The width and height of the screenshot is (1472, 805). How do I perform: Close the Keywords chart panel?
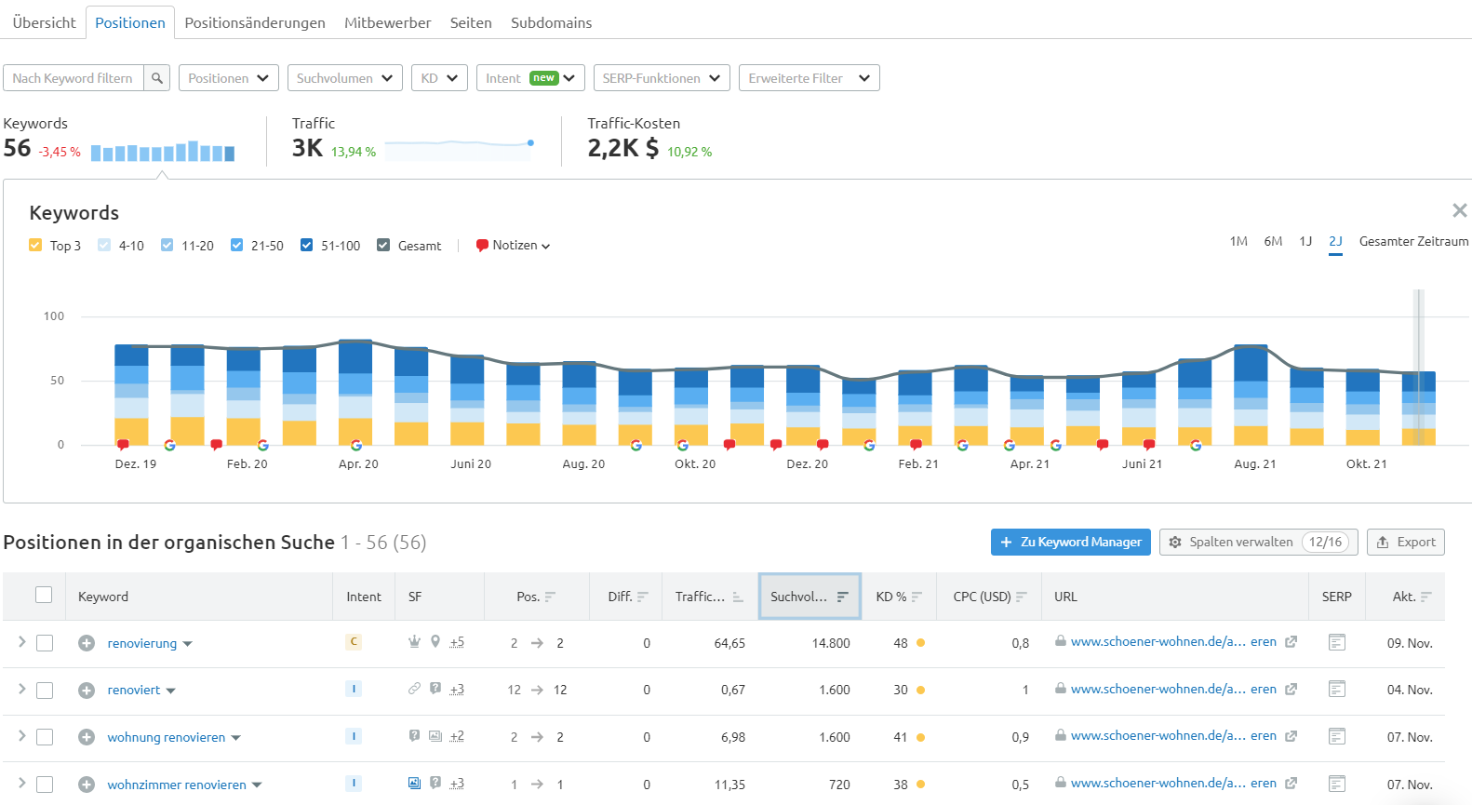pyautogui.click(x=1459, y=210)
